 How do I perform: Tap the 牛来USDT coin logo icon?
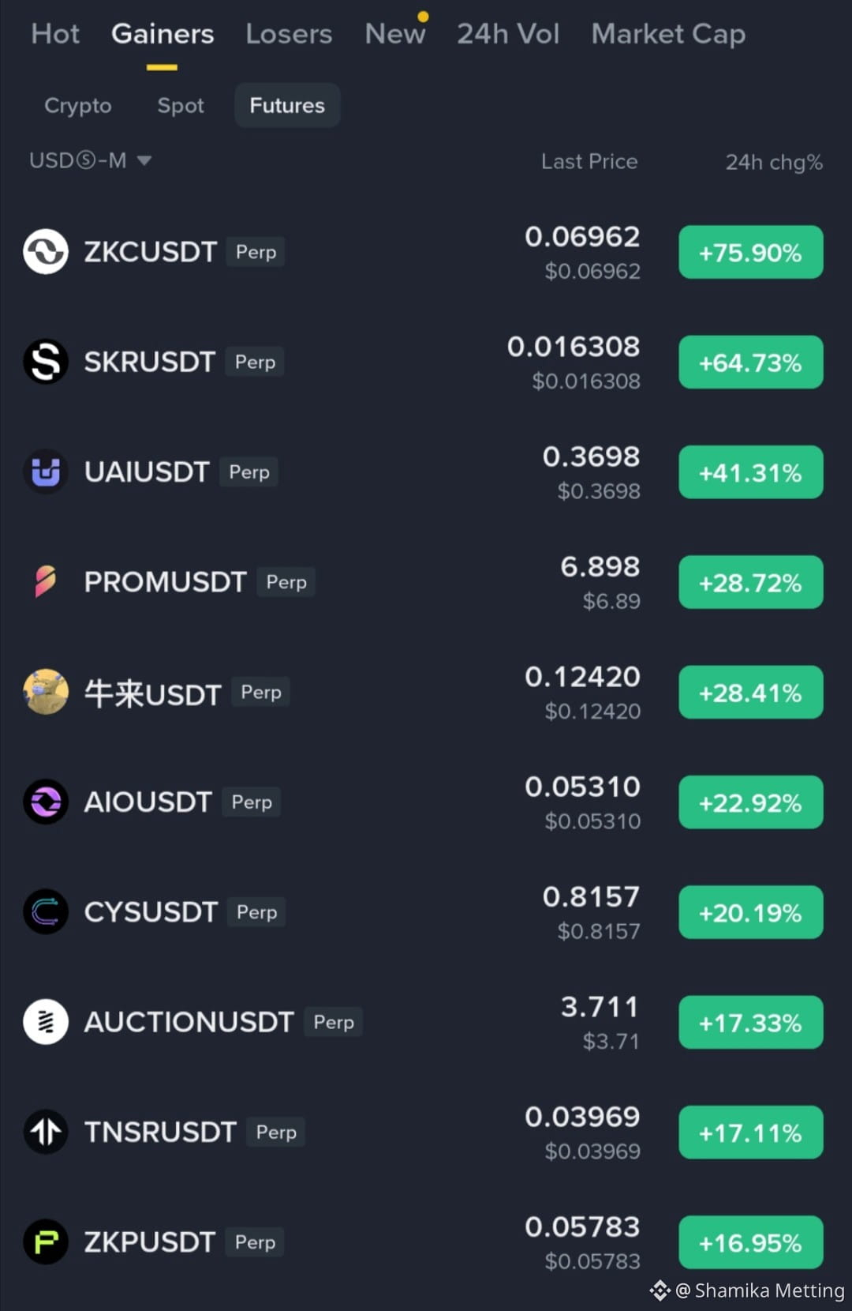coord(46,692)
